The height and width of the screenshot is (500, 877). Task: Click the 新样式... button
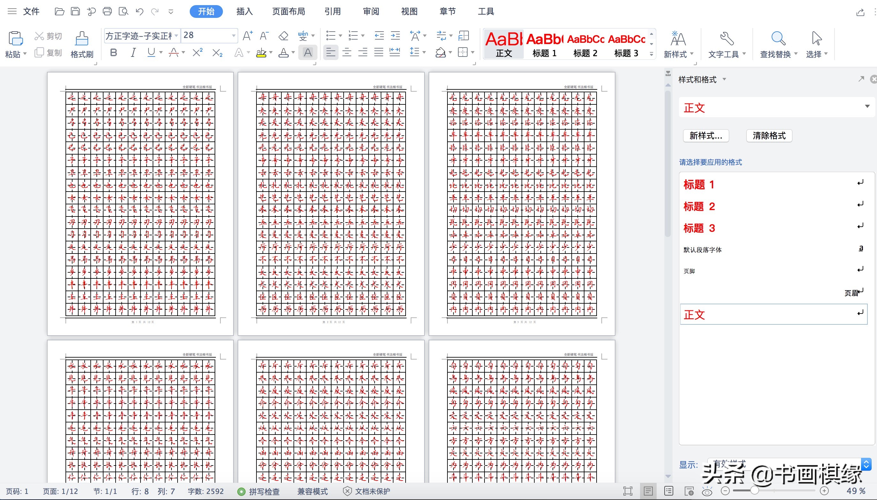point(706,136)
